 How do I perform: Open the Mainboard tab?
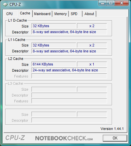point(42,14)
